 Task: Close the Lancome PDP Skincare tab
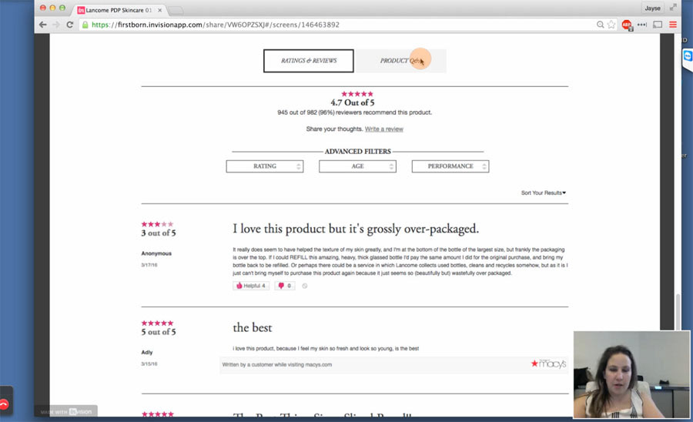[x=159, y=10]
